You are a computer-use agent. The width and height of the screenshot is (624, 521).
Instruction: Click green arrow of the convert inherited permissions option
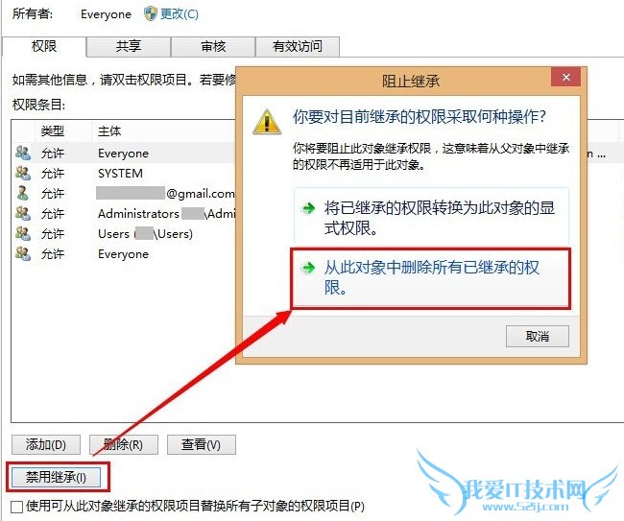coord(308,208)
